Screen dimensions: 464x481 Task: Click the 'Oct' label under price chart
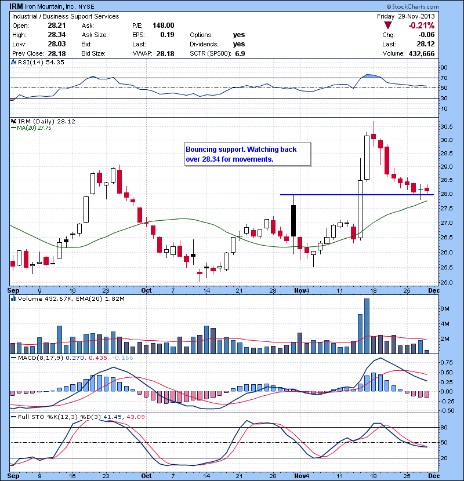coord(146,290)
